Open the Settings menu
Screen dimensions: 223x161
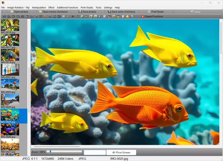pyautogui.click(x=108, y=8)
